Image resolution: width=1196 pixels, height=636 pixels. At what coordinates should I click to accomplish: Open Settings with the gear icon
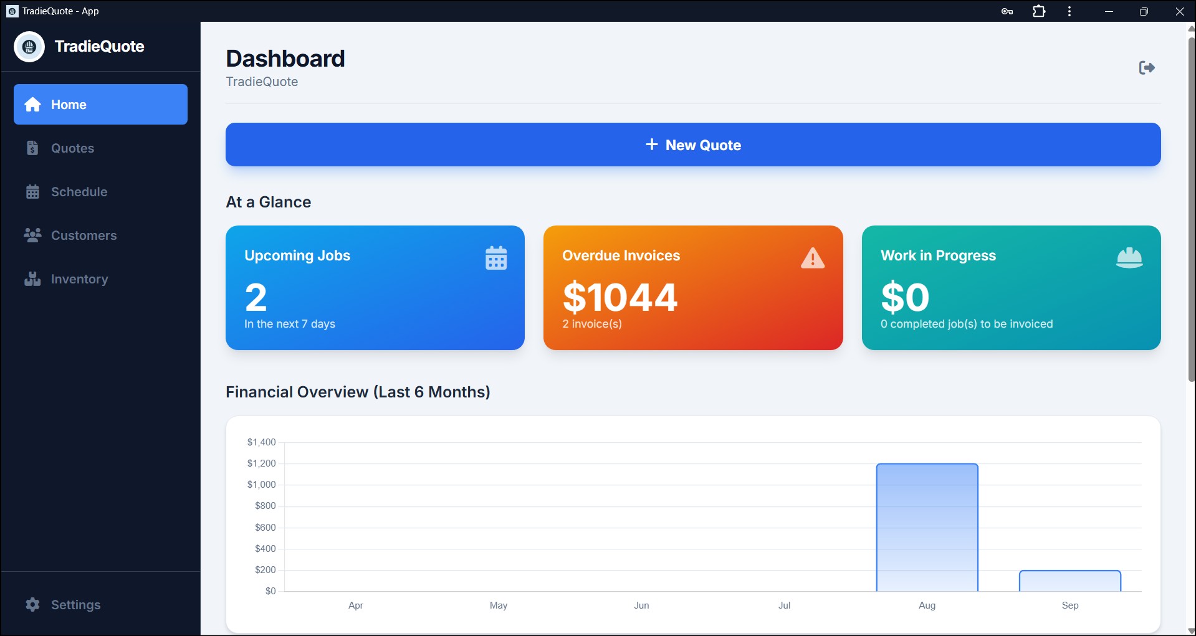(x=31, y=604)
